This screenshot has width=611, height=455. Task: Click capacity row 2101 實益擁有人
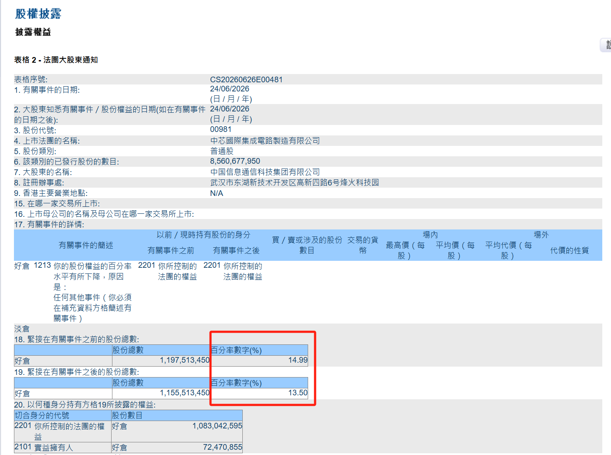[44, 448]
